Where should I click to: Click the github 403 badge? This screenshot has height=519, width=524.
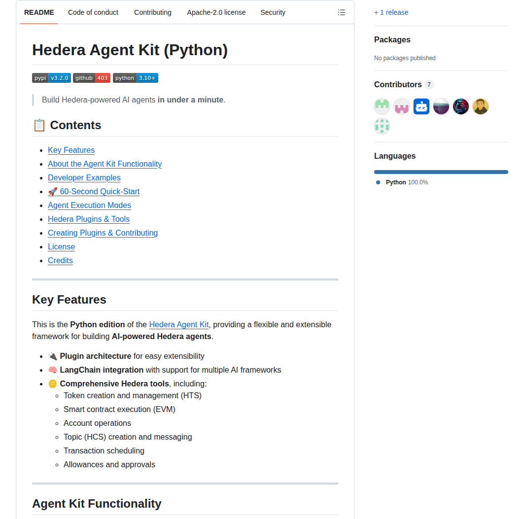coord(91,77)
